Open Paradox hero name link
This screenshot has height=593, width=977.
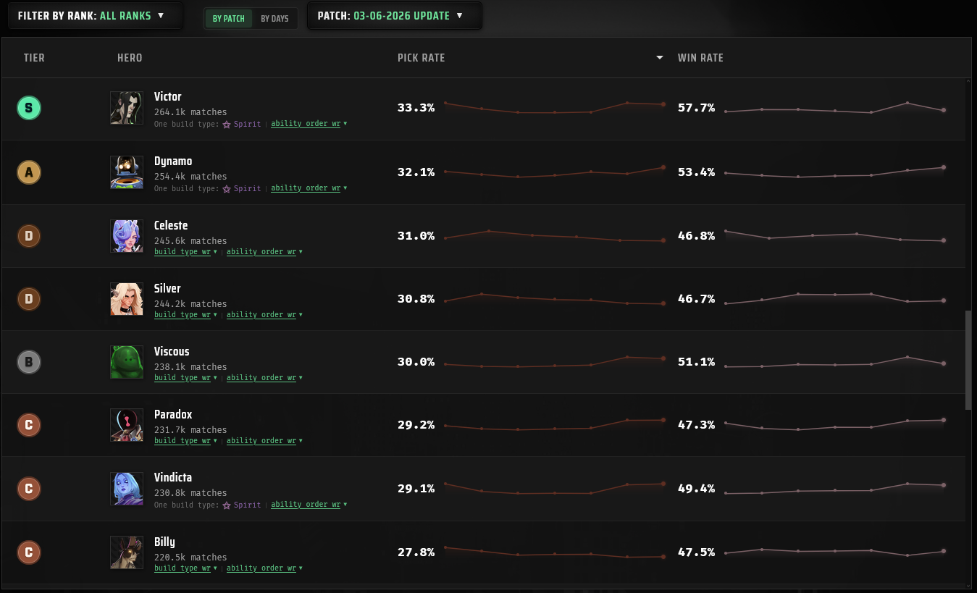[x=173, y=414]
